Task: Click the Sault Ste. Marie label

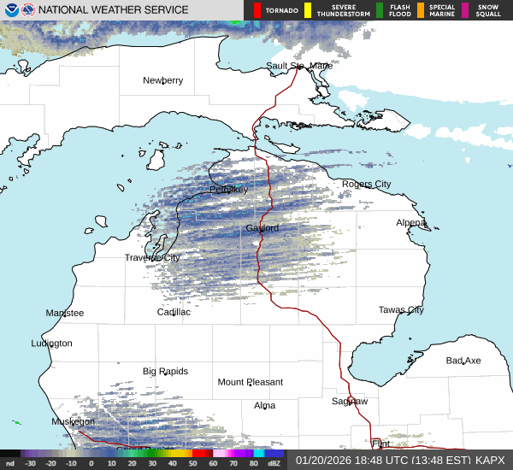Action: click(x=298, y=66)
